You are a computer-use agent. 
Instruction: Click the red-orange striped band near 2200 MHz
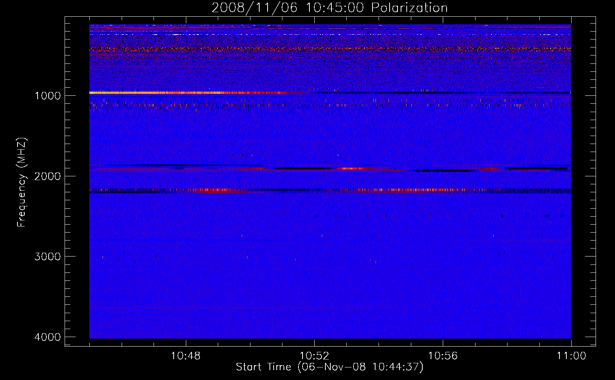(330, 190)
